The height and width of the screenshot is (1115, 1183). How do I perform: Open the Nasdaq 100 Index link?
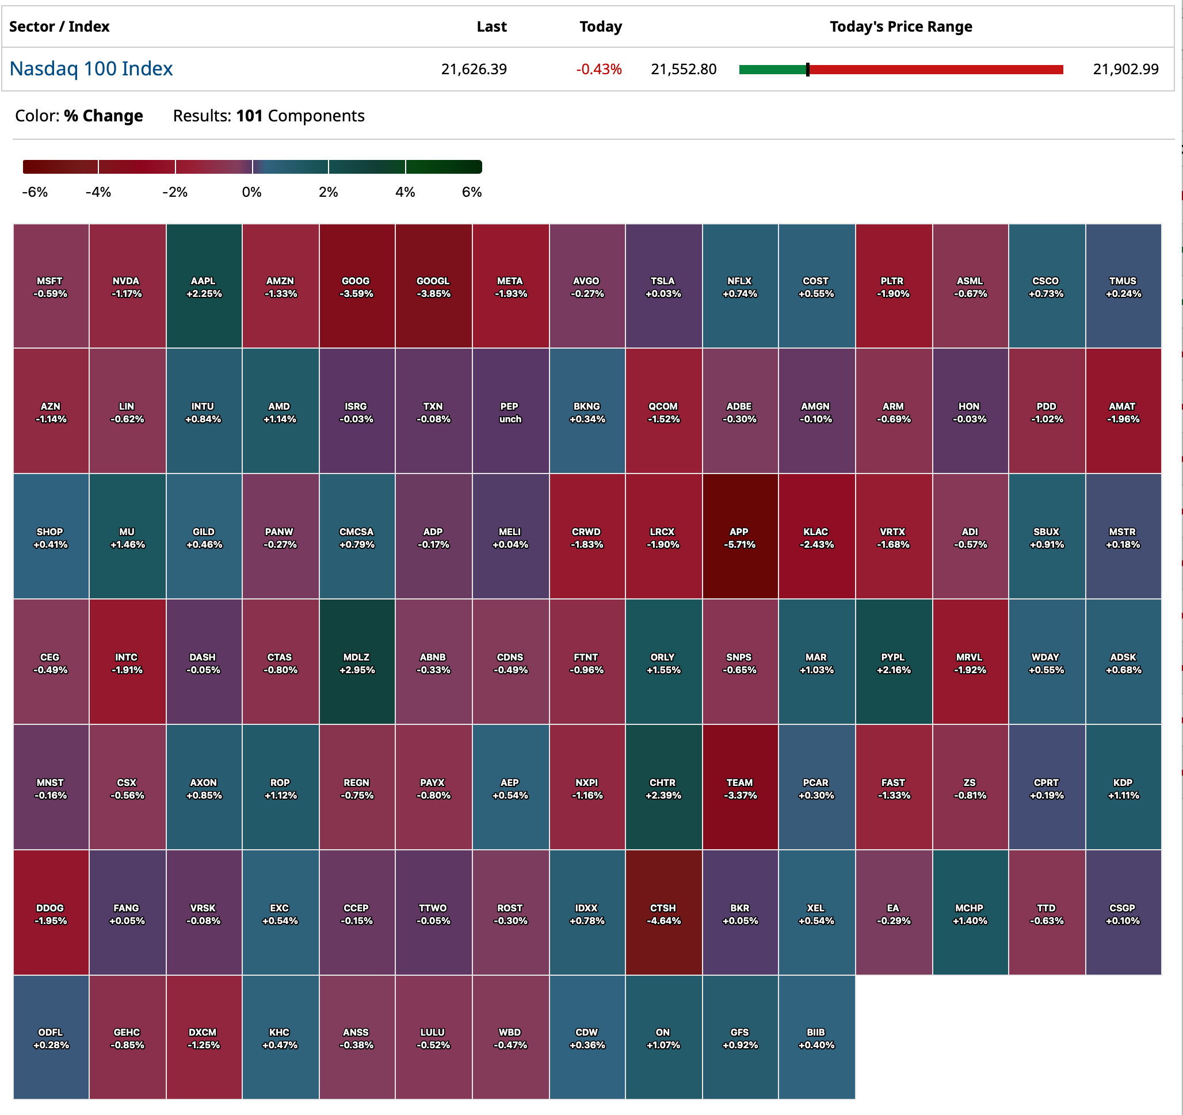91,69
